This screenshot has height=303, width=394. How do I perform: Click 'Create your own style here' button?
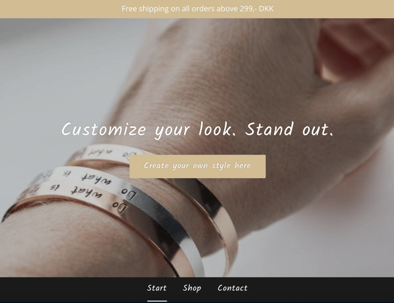point(198,166)
